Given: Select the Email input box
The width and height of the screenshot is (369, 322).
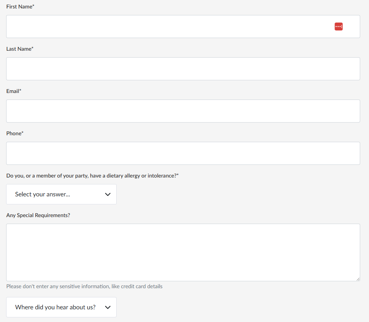Looking at the screenshot, I should pos(183,111).
